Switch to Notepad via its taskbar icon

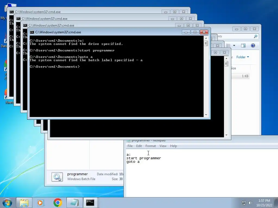[75, 203]
